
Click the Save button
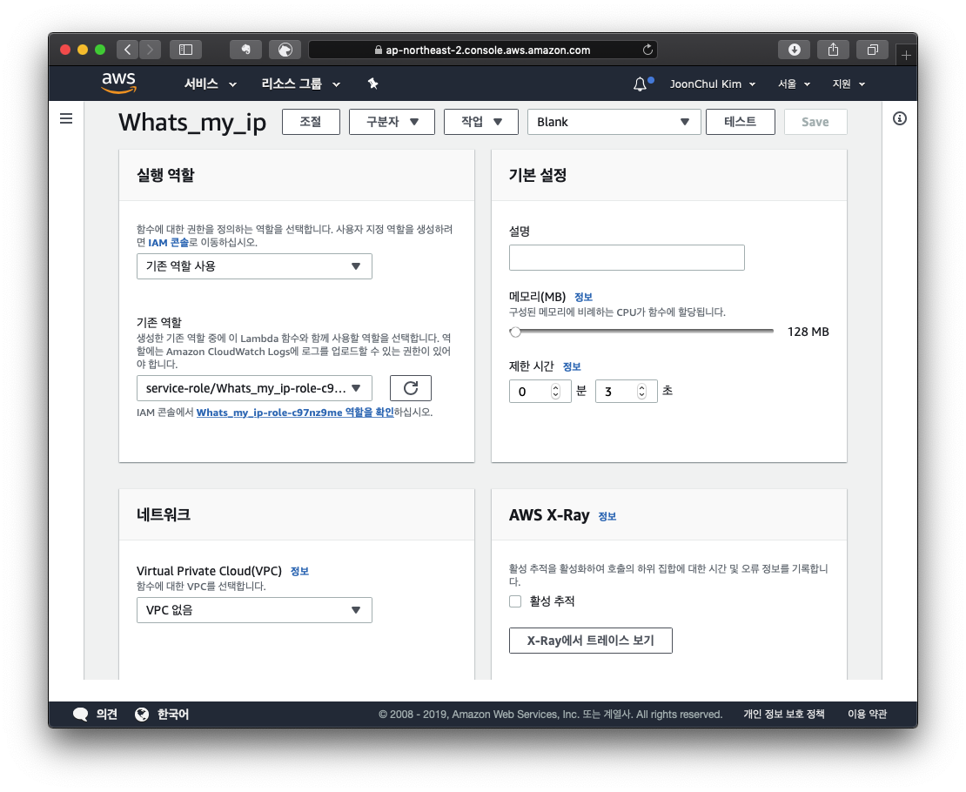click(x=815, y=122)
